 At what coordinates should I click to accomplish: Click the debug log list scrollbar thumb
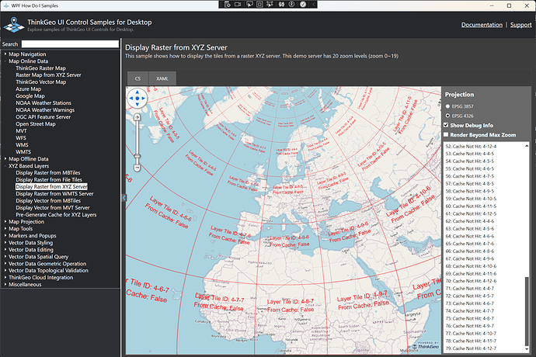pos(527,311)
